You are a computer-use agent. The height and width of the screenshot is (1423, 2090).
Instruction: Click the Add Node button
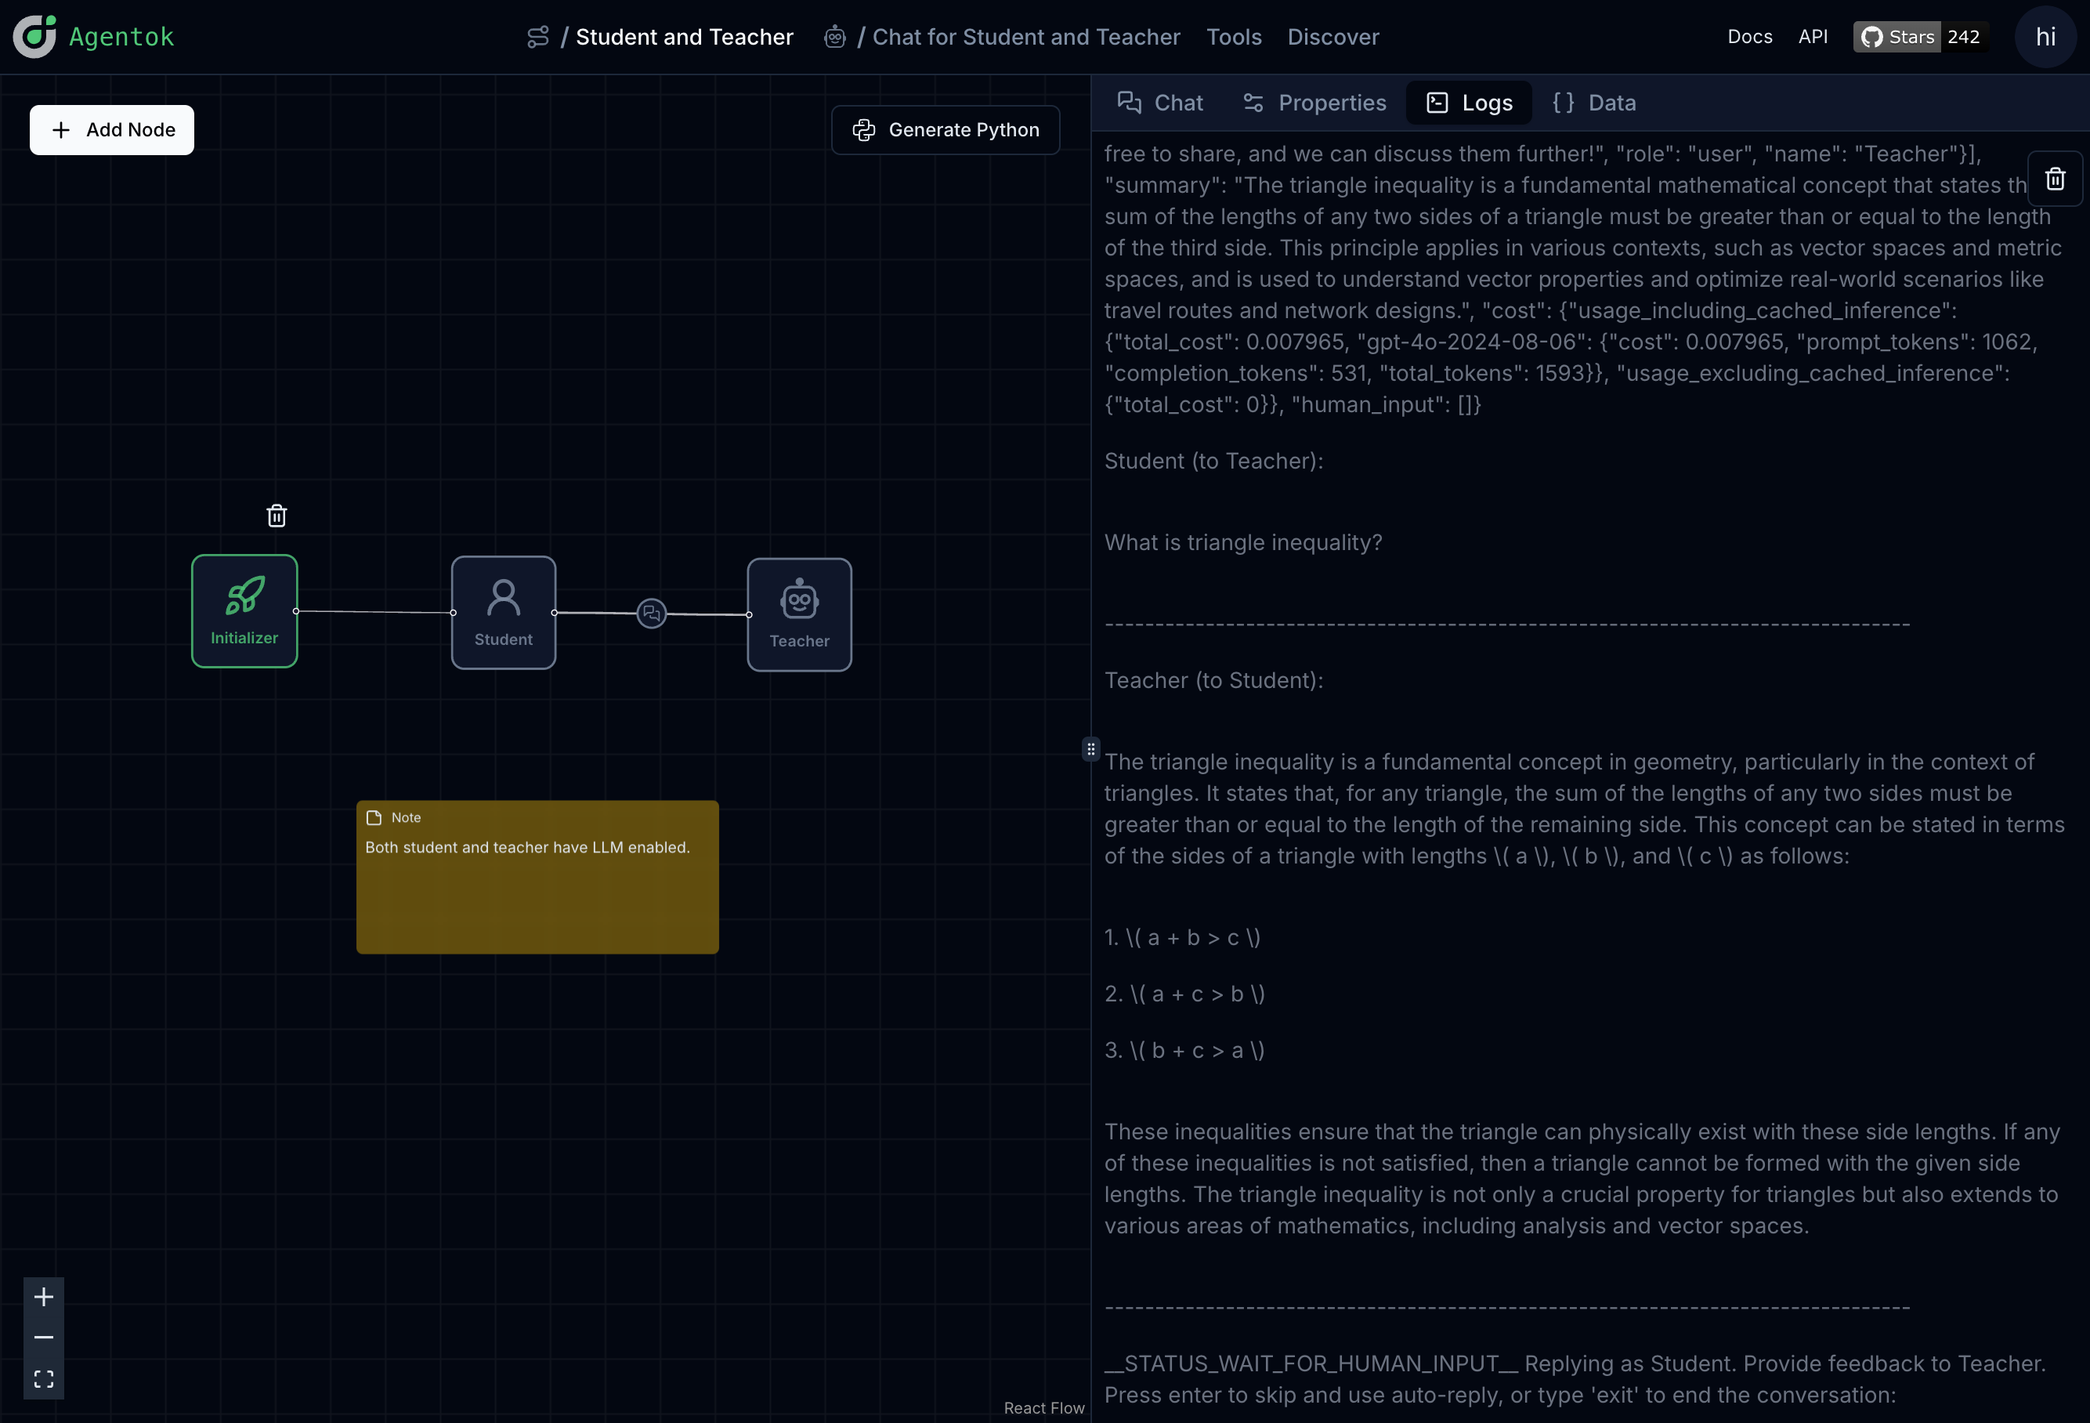pos(111,129)
